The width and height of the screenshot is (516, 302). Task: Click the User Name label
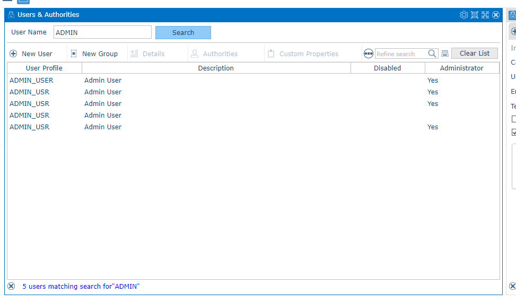(29, 32)
